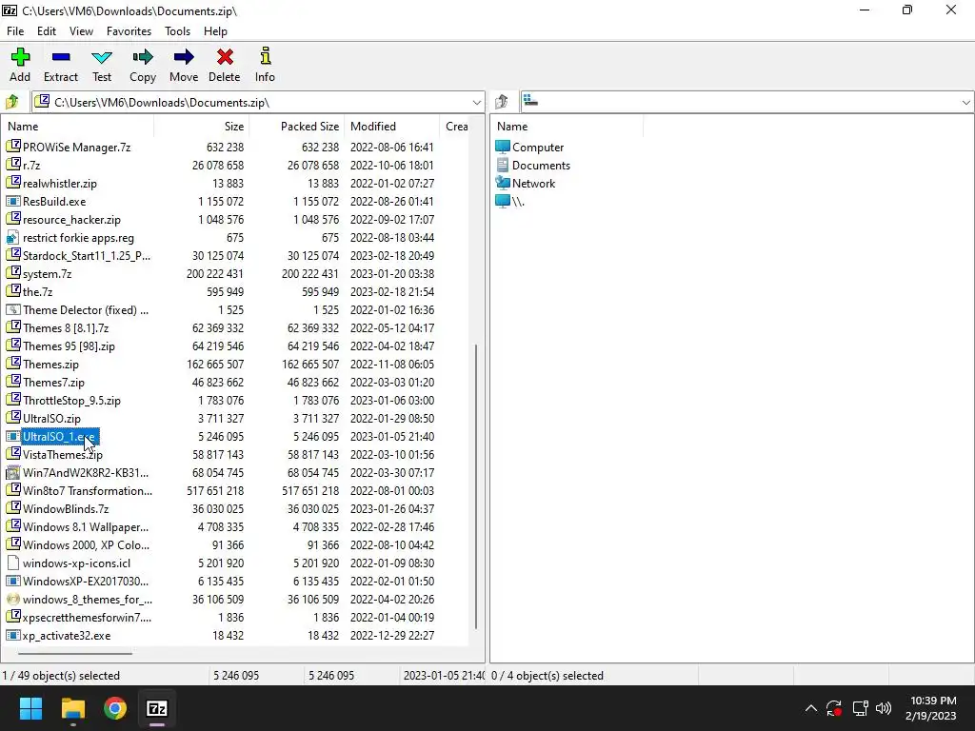975x731 pixels.
Task: Click up-folder icon in right panel
Action: pyautogui.click(x=502, y=102)
